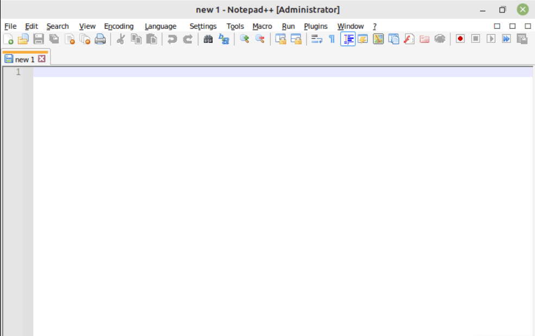The image size is (535, 336).
Task: Open the File menu
Action: coord(10,26)
